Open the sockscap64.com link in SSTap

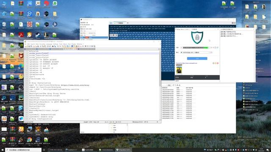[190, 63]
